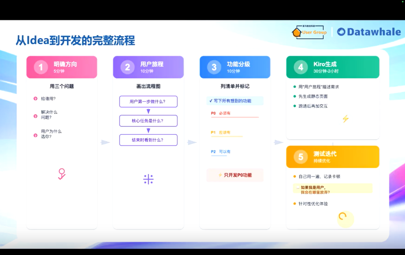
Task: Click the orange refresh circle icon
Action: tap(343, 216)
